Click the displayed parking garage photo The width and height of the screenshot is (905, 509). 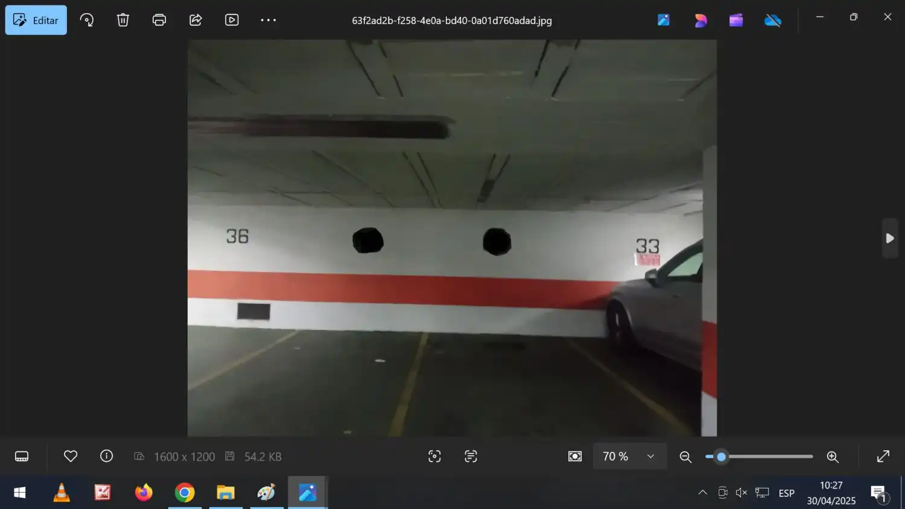click(452, 238)
